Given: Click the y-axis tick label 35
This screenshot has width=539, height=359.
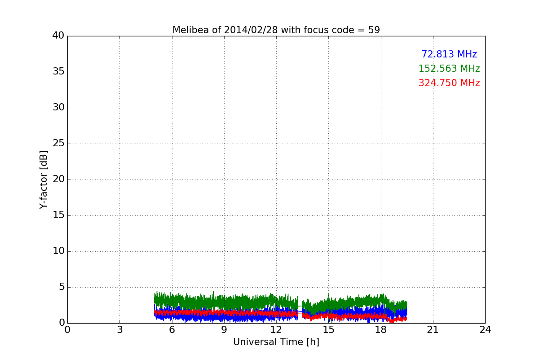Looking at the screenshot, I should tap(58, 72).
